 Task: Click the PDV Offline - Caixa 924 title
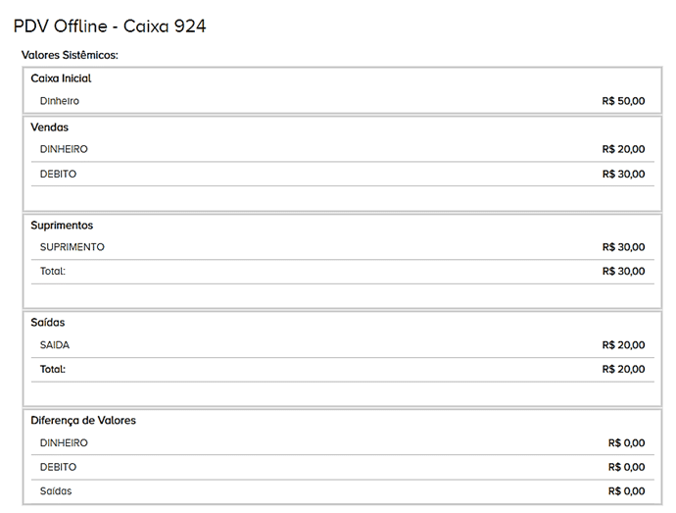pyautogui.click(x=110, y=26)
